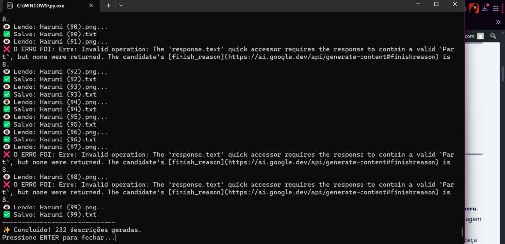Maximize the terminal window
The height and width of the screenshot is (244, 505).
point(436,4)
